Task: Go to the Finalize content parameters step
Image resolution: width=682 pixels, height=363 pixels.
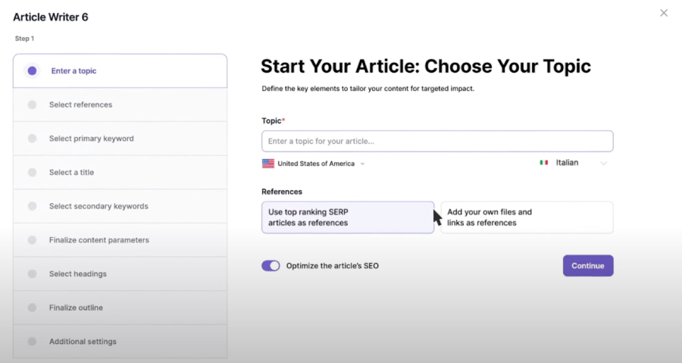Action: [120, 240]
